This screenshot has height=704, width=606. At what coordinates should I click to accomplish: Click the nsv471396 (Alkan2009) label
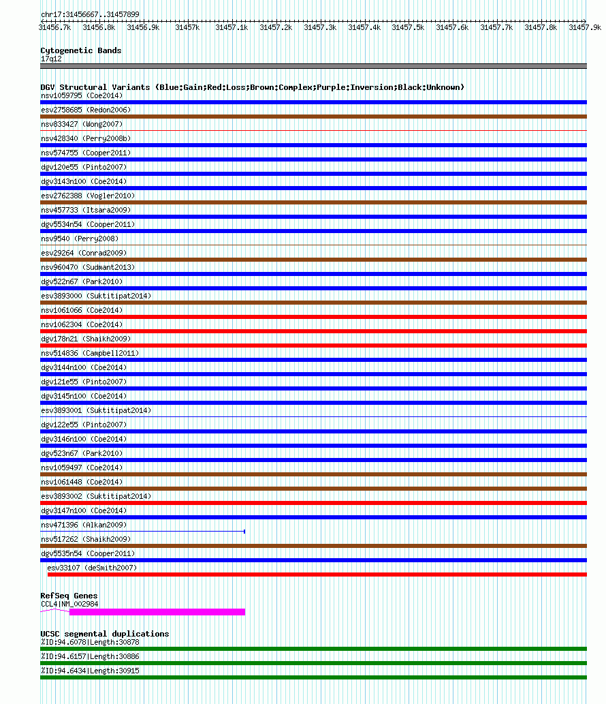click(84, 525)
